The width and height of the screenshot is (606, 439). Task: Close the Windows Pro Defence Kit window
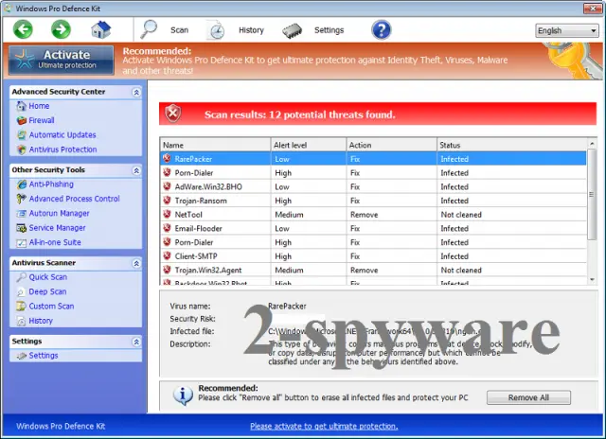592,9
